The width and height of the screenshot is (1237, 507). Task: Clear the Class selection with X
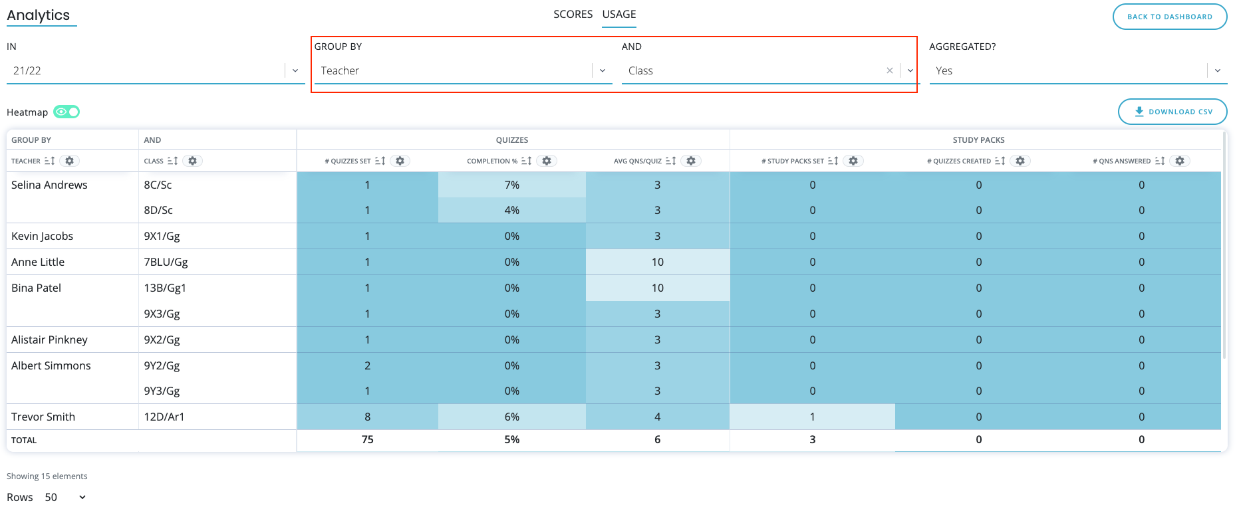[x=890, y=70]
